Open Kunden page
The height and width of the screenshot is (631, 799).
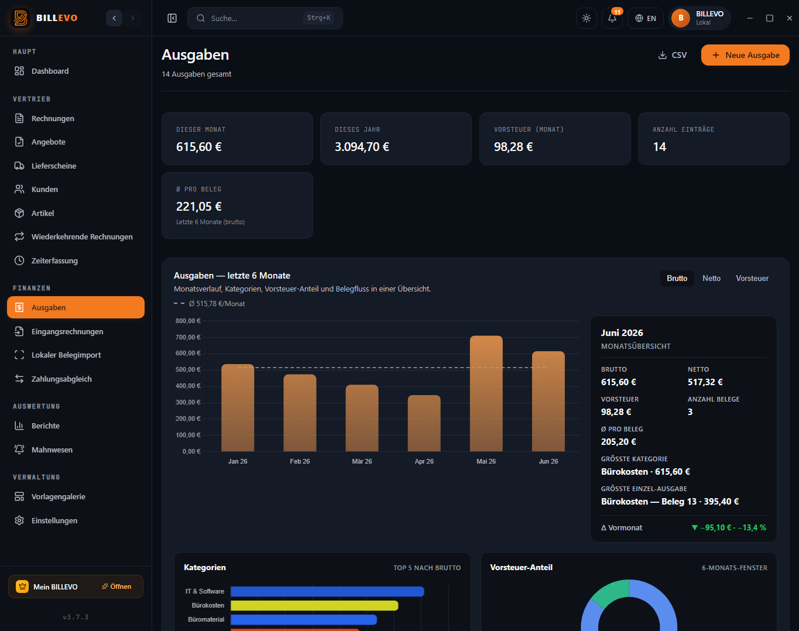(x=76, y=190)
